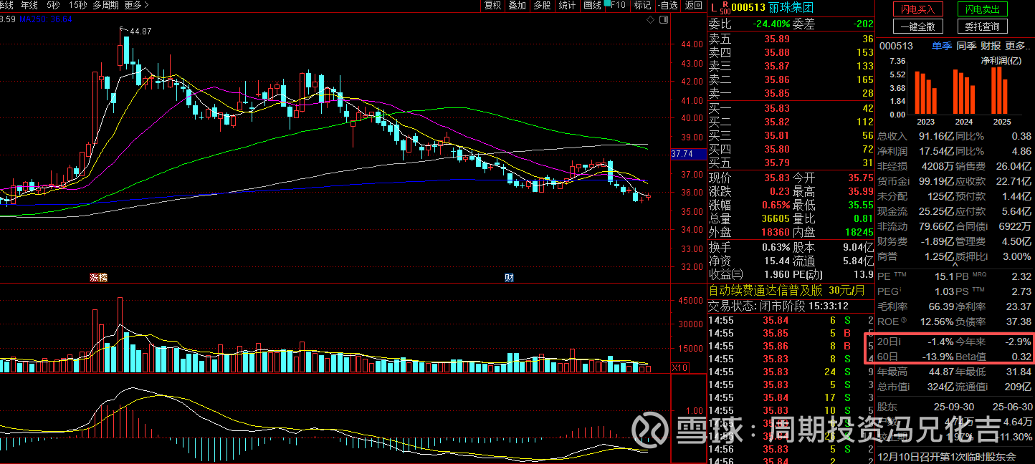
Task: Click the 交易状态 闭市阶段 status line
Action: pos(779,306)
